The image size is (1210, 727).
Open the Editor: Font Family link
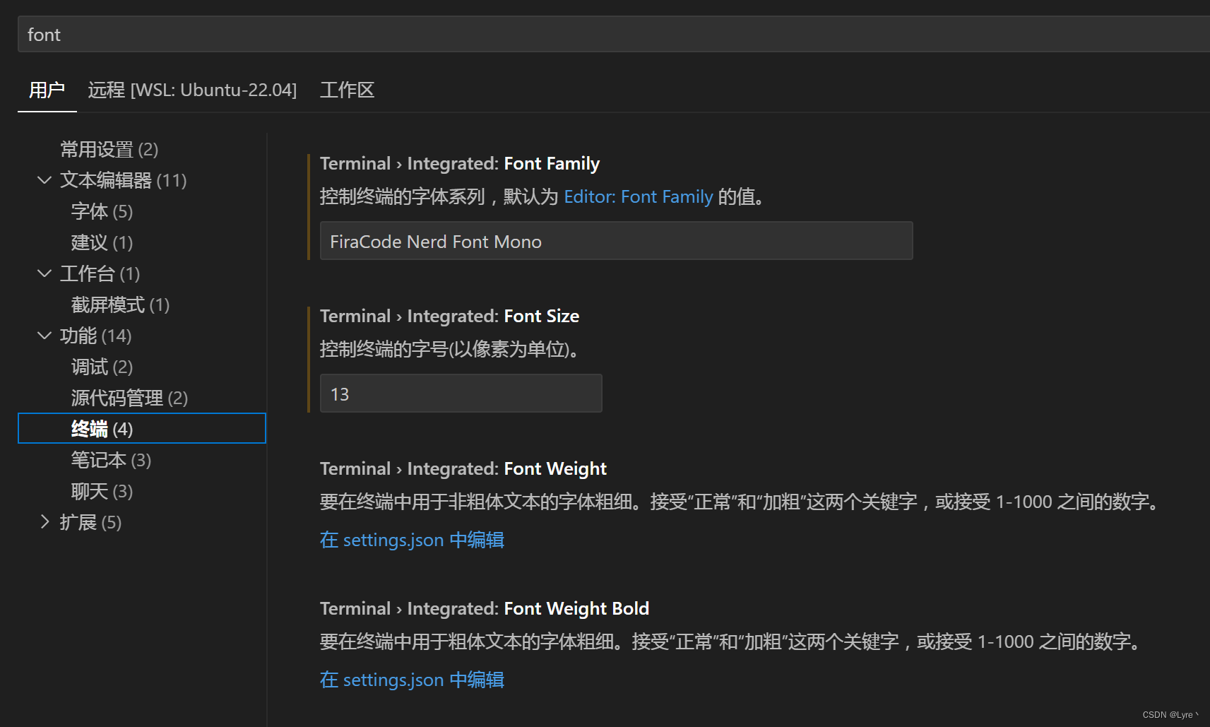[x=637, y=196]
